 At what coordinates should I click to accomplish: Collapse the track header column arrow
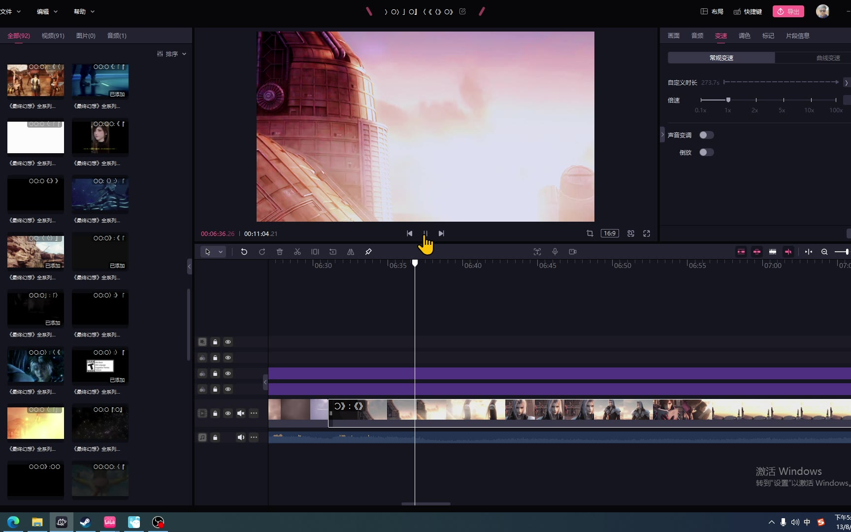click(265, 382)
